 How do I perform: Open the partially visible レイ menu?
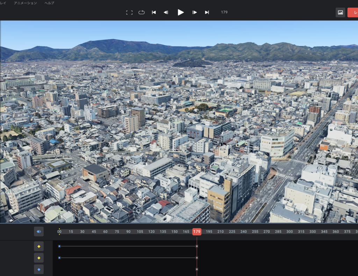coord(3,3)
